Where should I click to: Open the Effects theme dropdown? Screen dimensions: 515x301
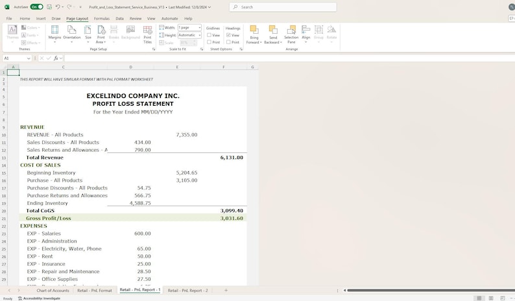[31, 43]
